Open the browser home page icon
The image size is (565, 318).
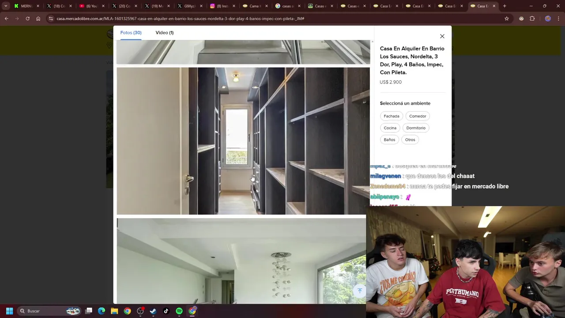[38, 19]
